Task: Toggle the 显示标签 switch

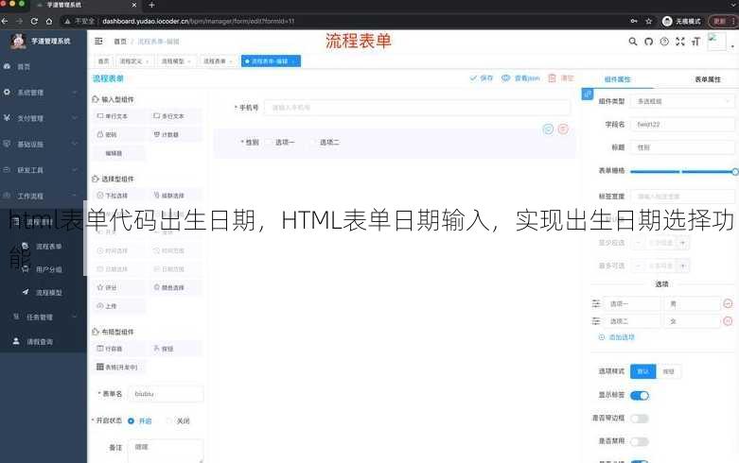Action: click(x=640, y=396)
